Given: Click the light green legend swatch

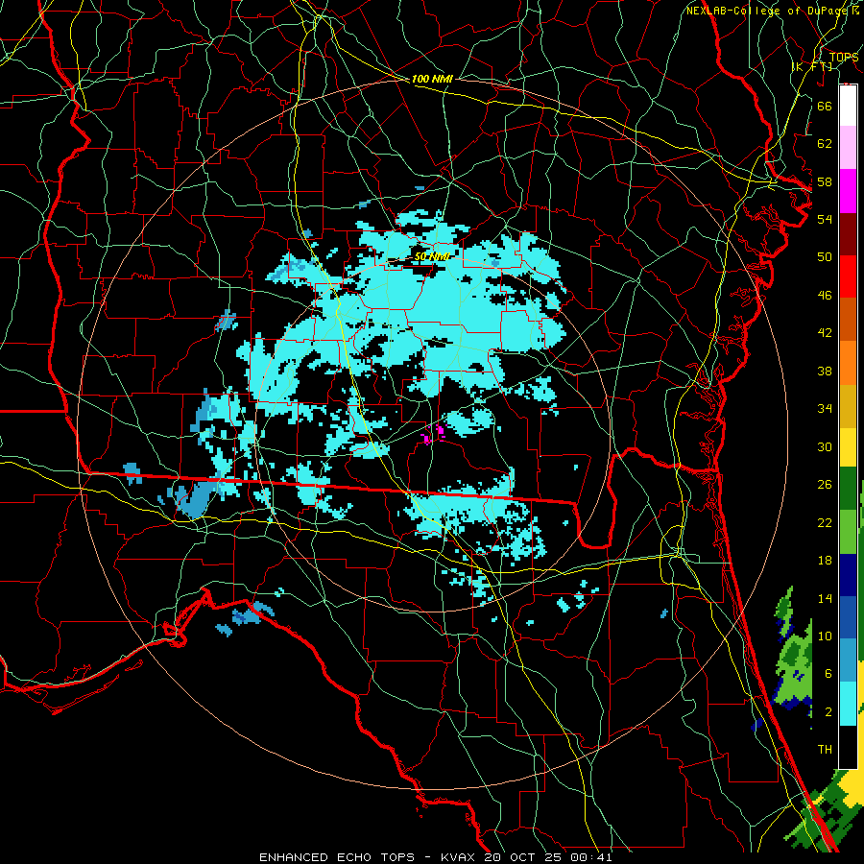Looking at the screenshot, I should (x=848, y=532).
